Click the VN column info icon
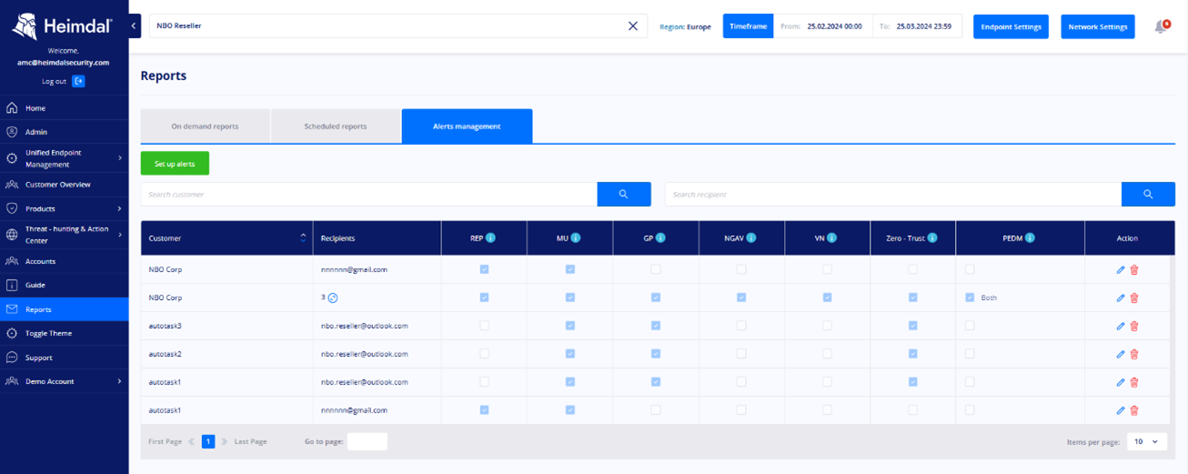The width and height of the screenshot is (1188, 474). (x=832, y=238)
